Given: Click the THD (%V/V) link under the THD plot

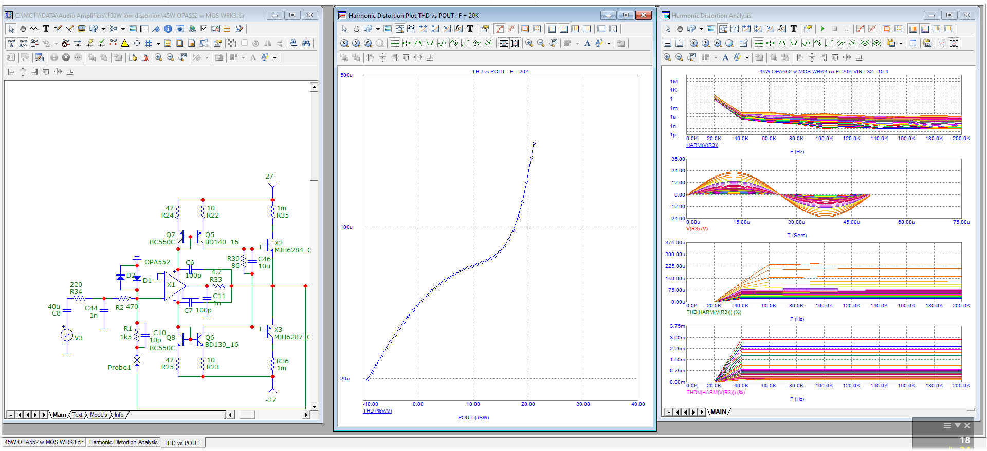Looking at the screenshot, I should click(x=377, y=411).
